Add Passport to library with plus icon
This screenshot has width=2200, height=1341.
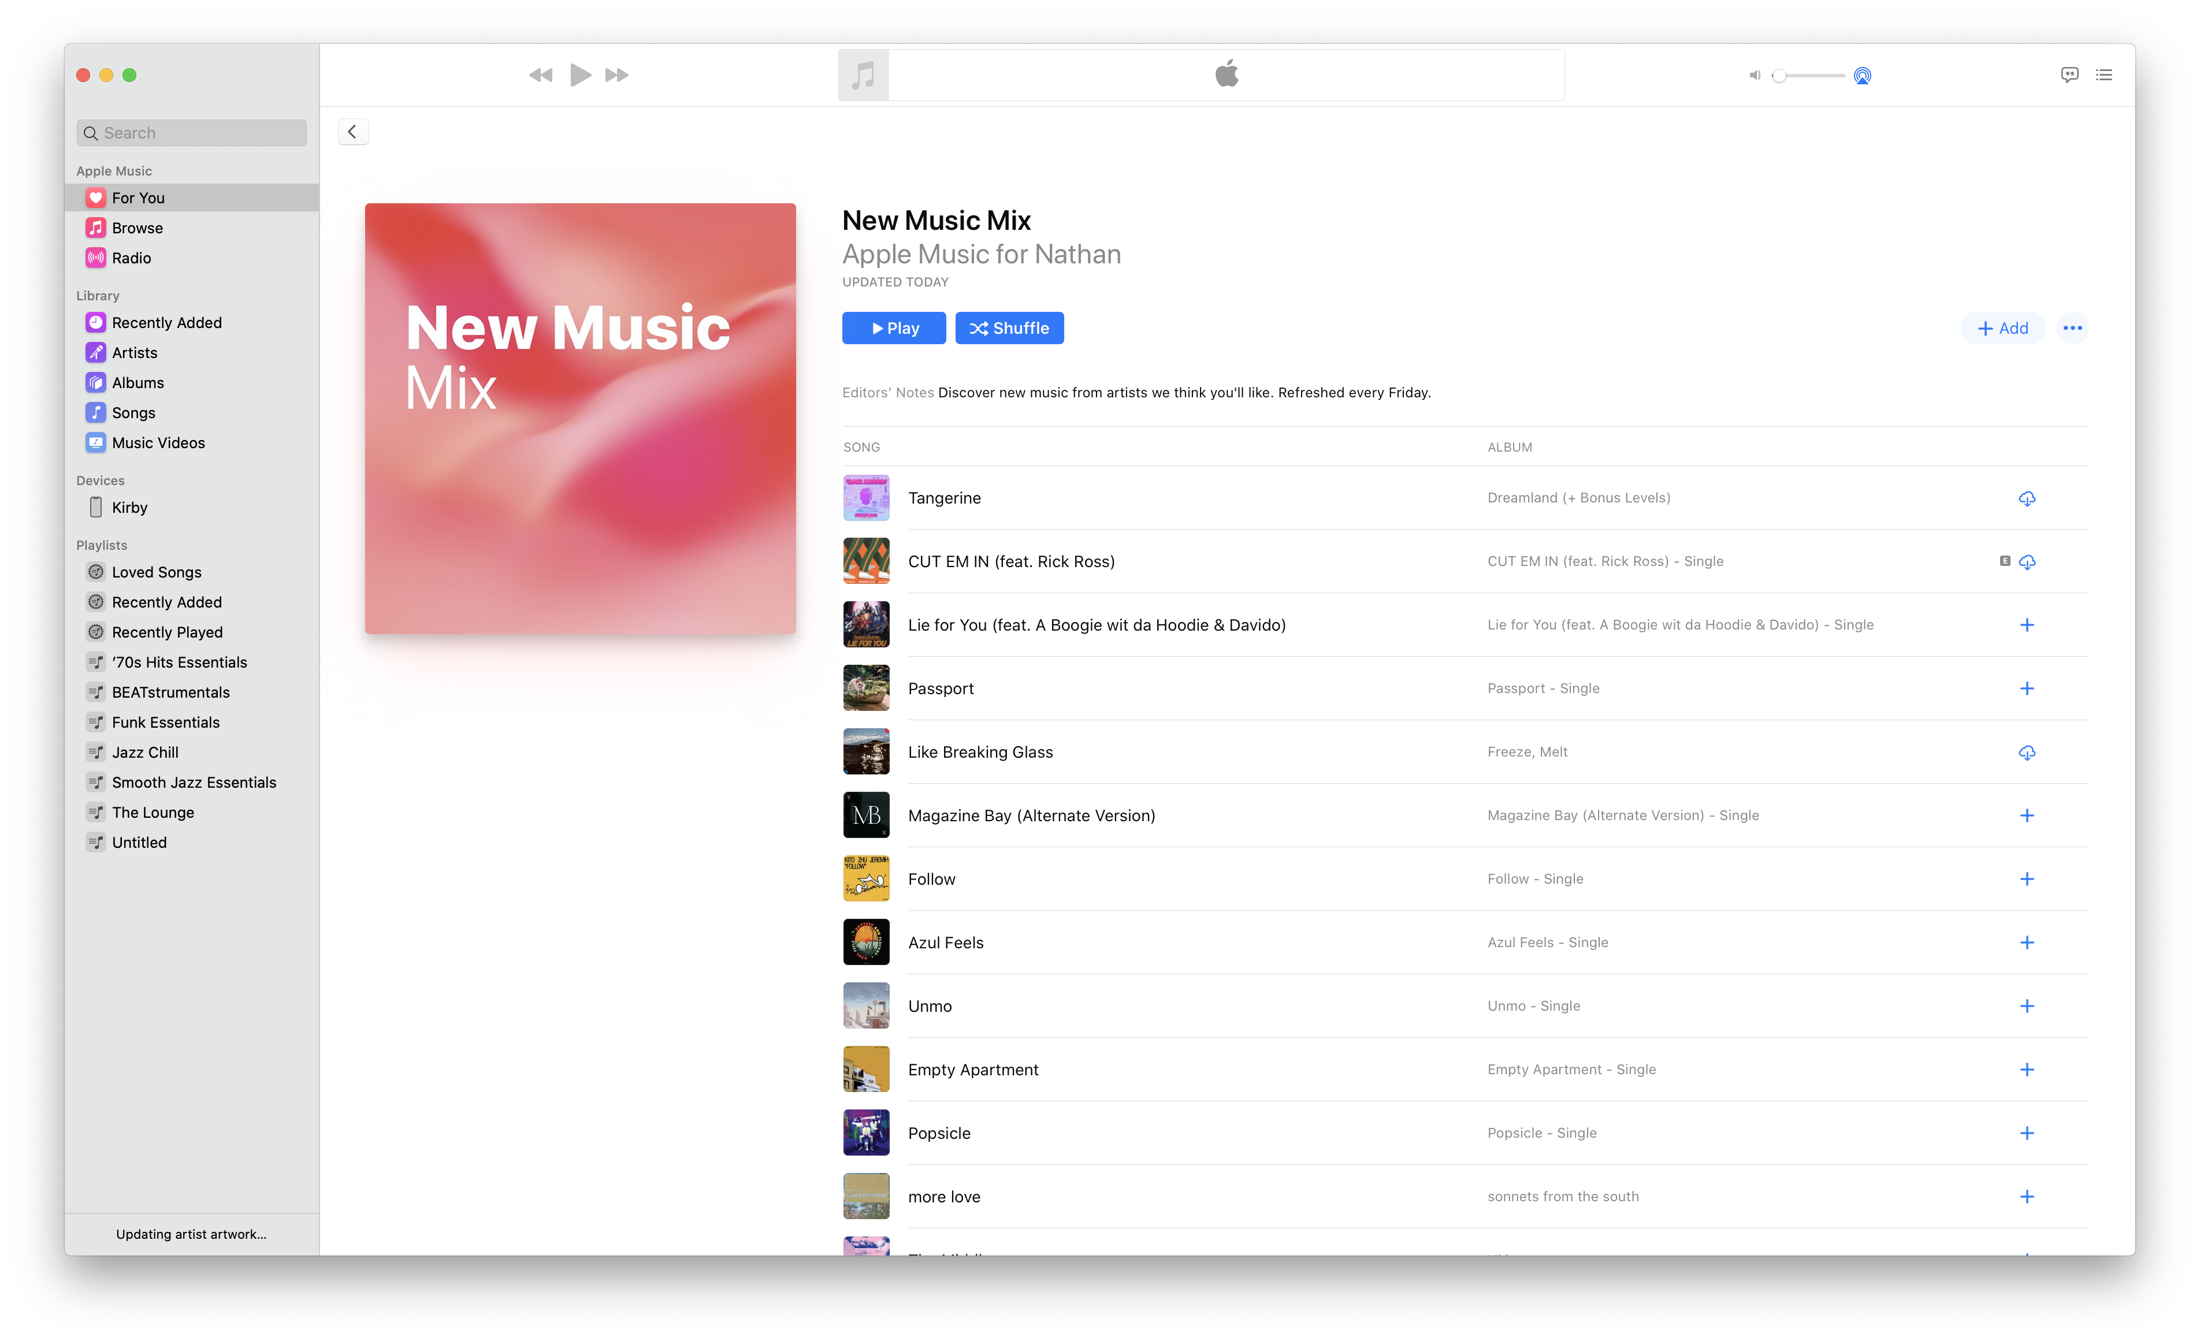pos(2026,688)
